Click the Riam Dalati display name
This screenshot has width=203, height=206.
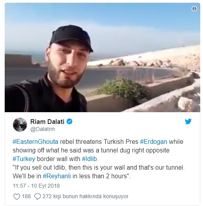click(47, 122)
